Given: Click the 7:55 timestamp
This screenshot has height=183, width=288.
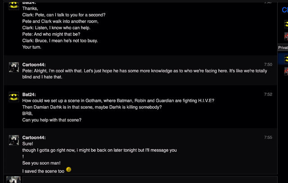Looking at the screenshot, I should point(268,137).
